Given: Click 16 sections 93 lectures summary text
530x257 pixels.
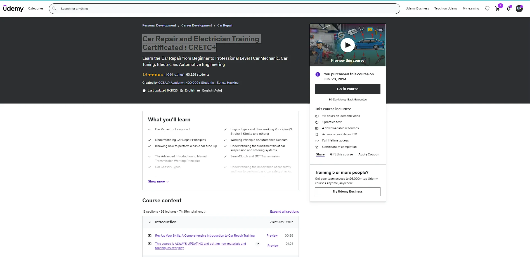Looking at the screenshot, I should click(x=174, y=212).
